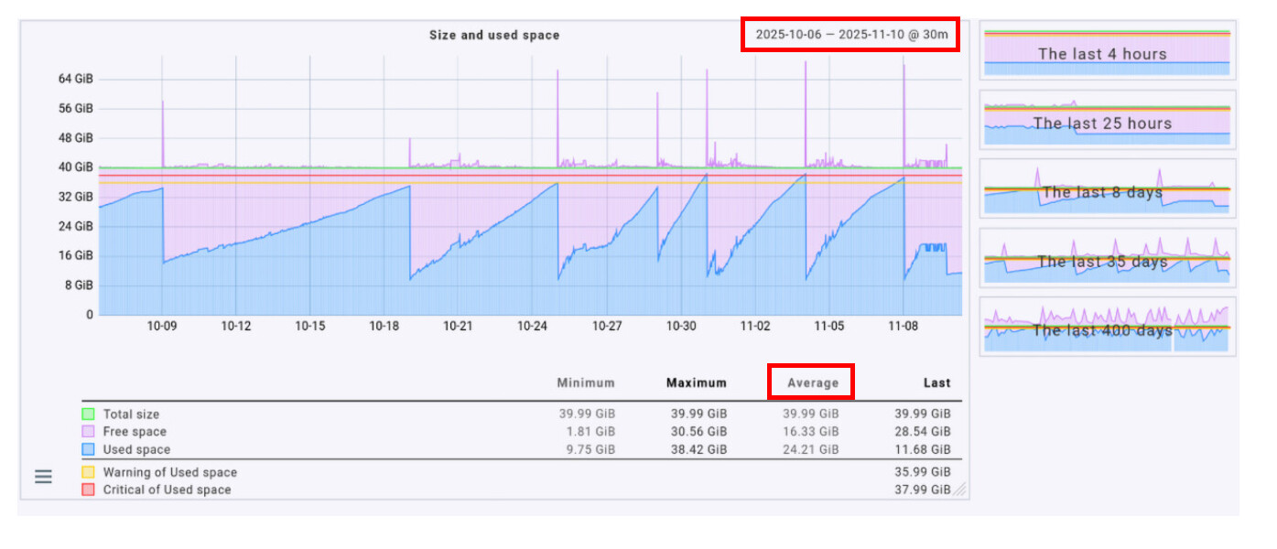Click the blue Used space legend box
This screenshot has height=549, width=1277.
[89, 449]
